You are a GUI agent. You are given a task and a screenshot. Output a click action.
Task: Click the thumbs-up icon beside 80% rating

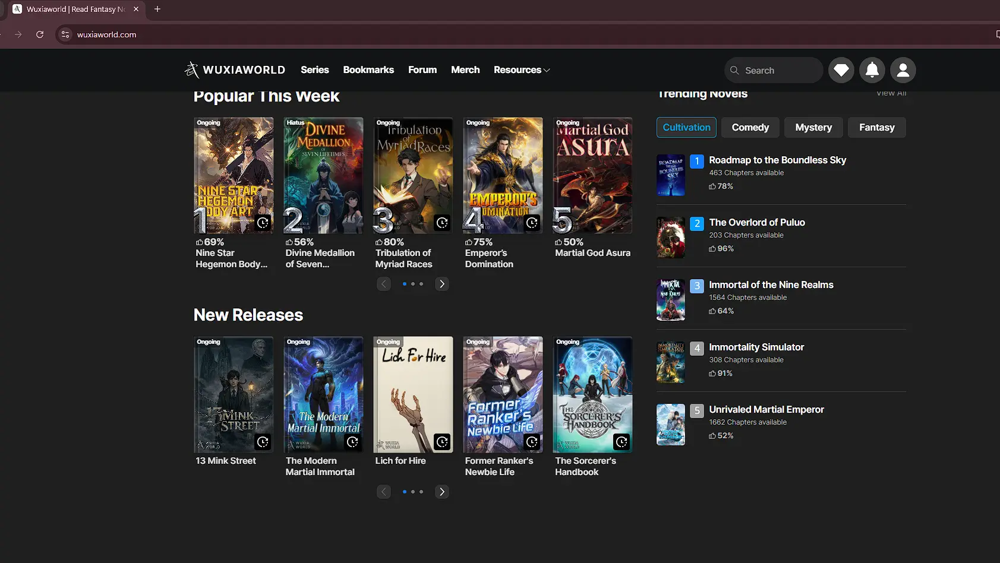(x=379, y=242)
